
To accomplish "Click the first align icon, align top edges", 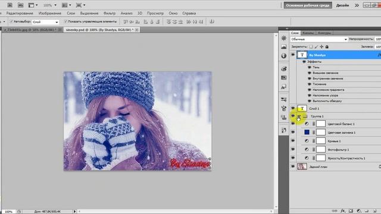I will [126, 22].
